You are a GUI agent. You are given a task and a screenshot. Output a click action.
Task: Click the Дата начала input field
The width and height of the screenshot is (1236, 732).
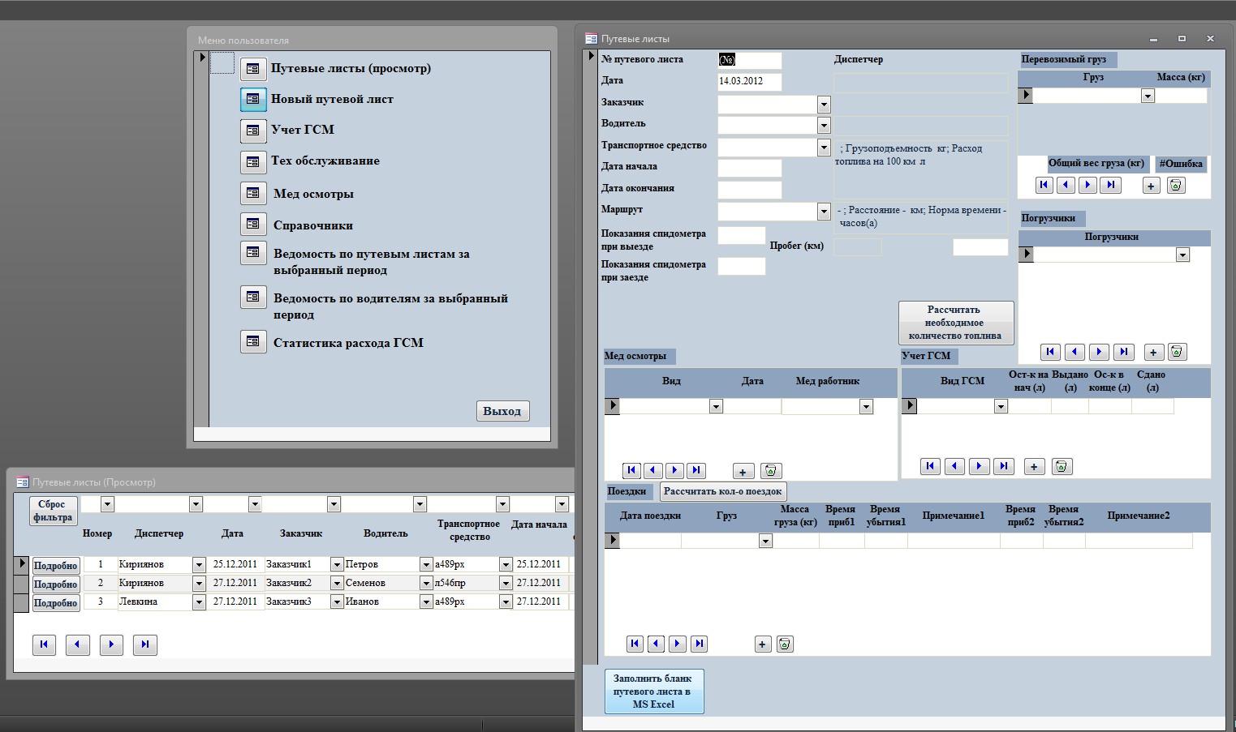click(750, 168)
